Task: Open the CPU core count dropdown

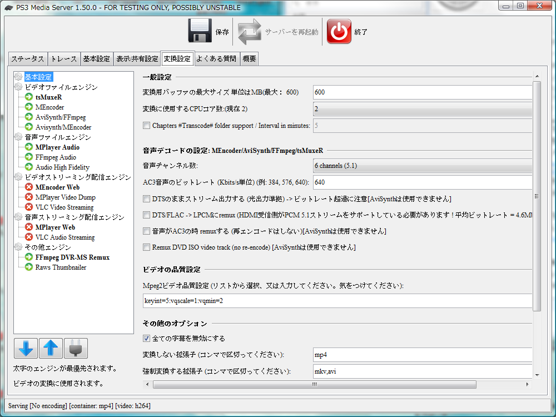Action: coord(423,109)
